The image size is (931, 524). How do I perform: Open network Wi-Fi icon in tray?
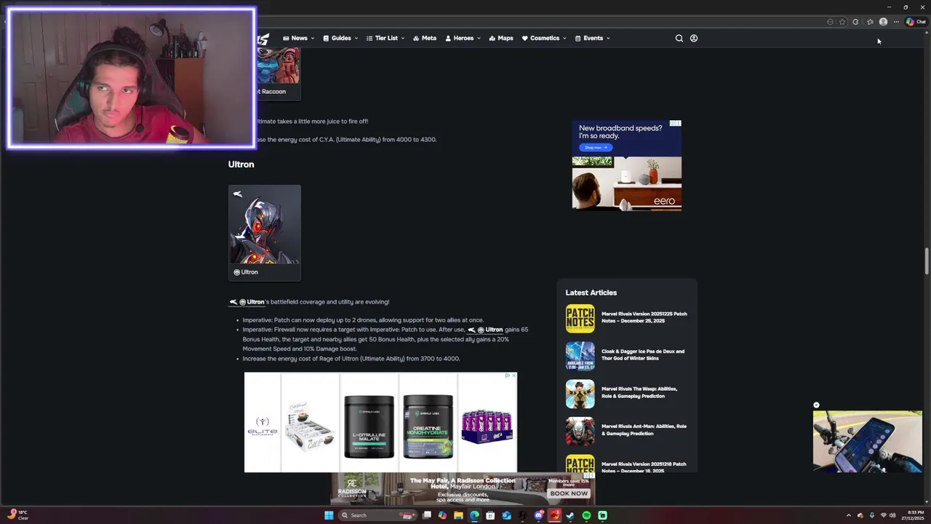pyautogui.click(x=883, y=515)
